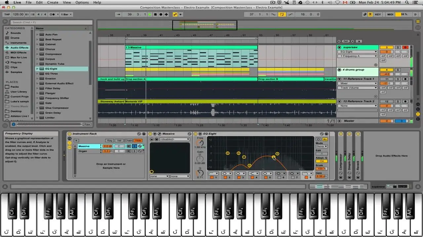Enable MIDI map mode
The image size is (423, 237).
point(390,14)
